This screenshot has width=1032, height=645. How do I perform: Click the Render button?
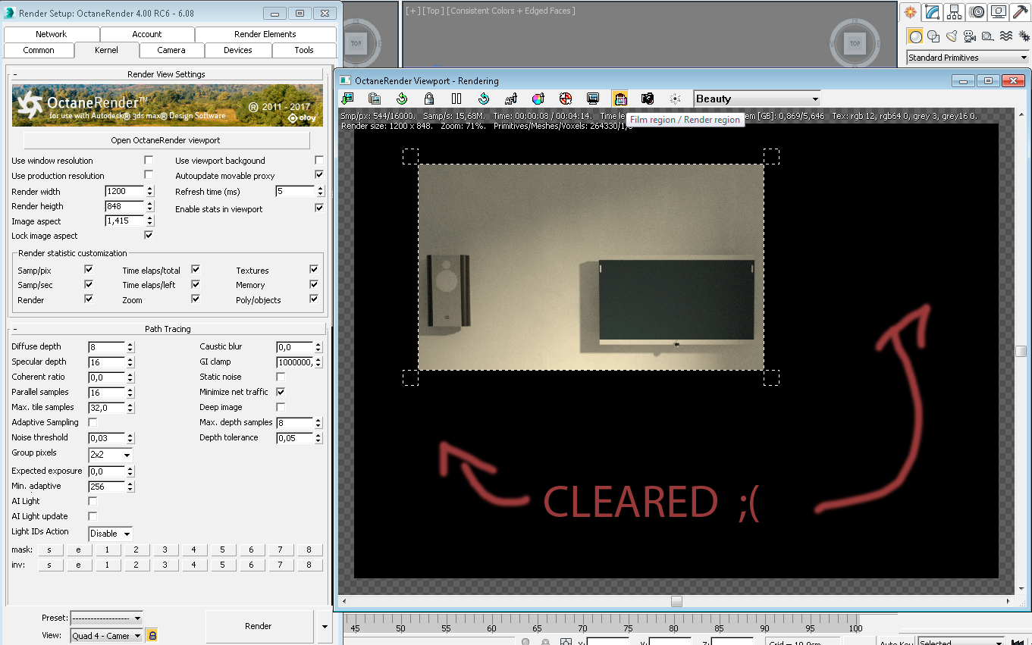(x=259, y=626)
